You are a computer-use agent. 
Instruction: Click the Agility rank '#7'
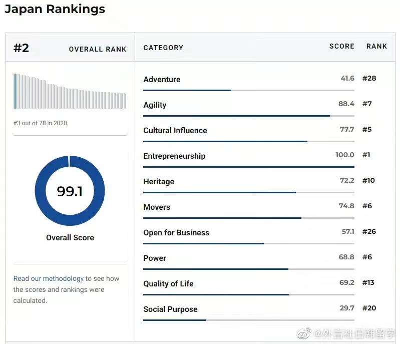pos(367,104)
